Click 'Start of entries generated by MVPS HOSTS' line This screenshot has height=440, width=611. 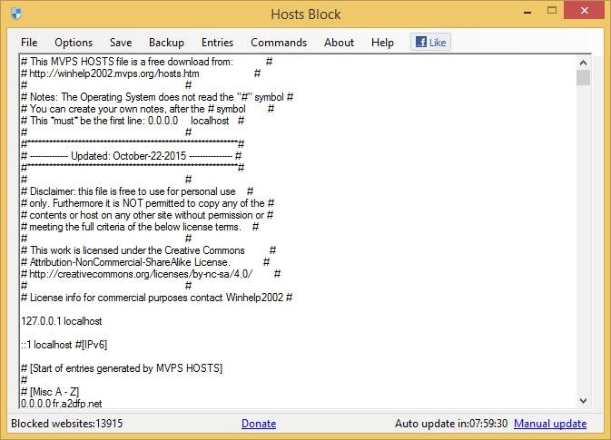(122, 368)
